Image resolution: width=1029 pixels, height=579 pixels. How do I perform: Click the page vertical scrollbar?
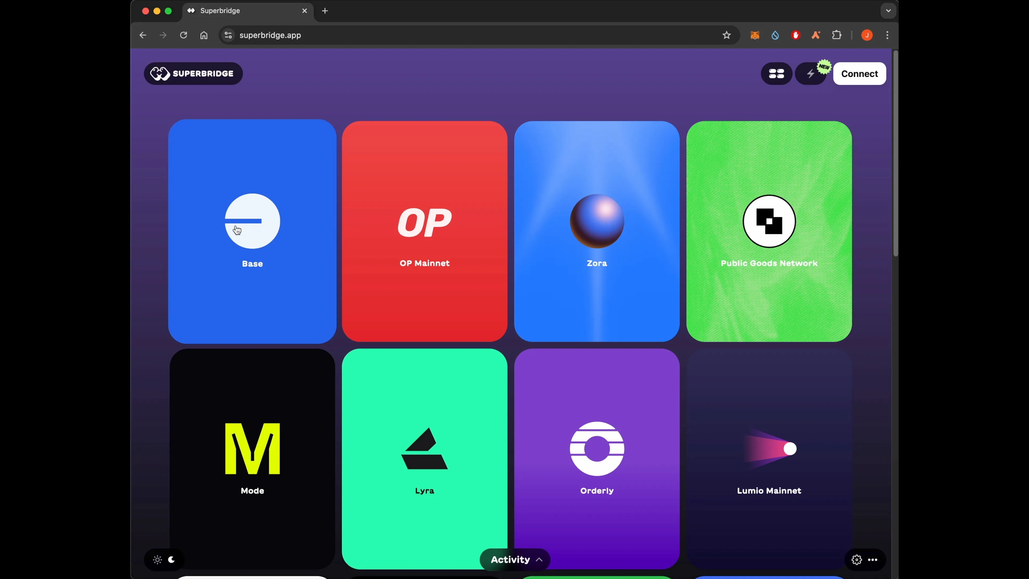coord(895,153)
